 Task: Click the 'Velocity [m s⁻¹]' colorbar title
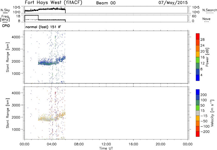point(212,113)
